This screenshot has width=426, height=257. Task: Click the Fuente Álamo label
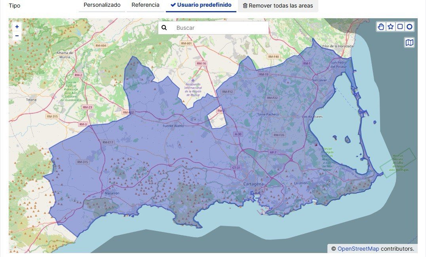pyautogui.click(x=173, y=126)
